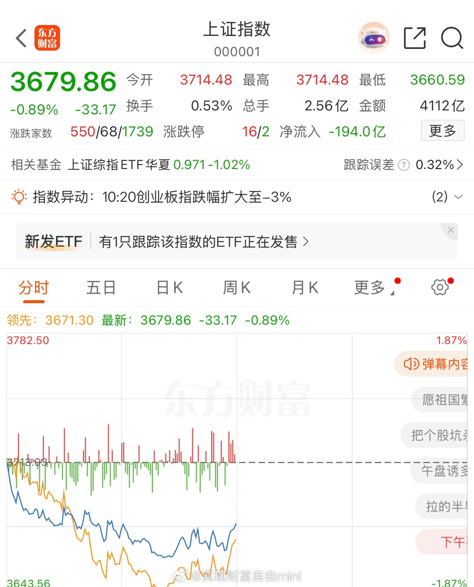Switch to the 日K tab
474x587 pixels.
(170, 288)
